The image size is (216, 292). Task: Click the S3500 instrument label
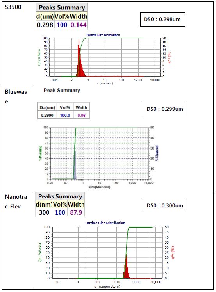(13, 7)
